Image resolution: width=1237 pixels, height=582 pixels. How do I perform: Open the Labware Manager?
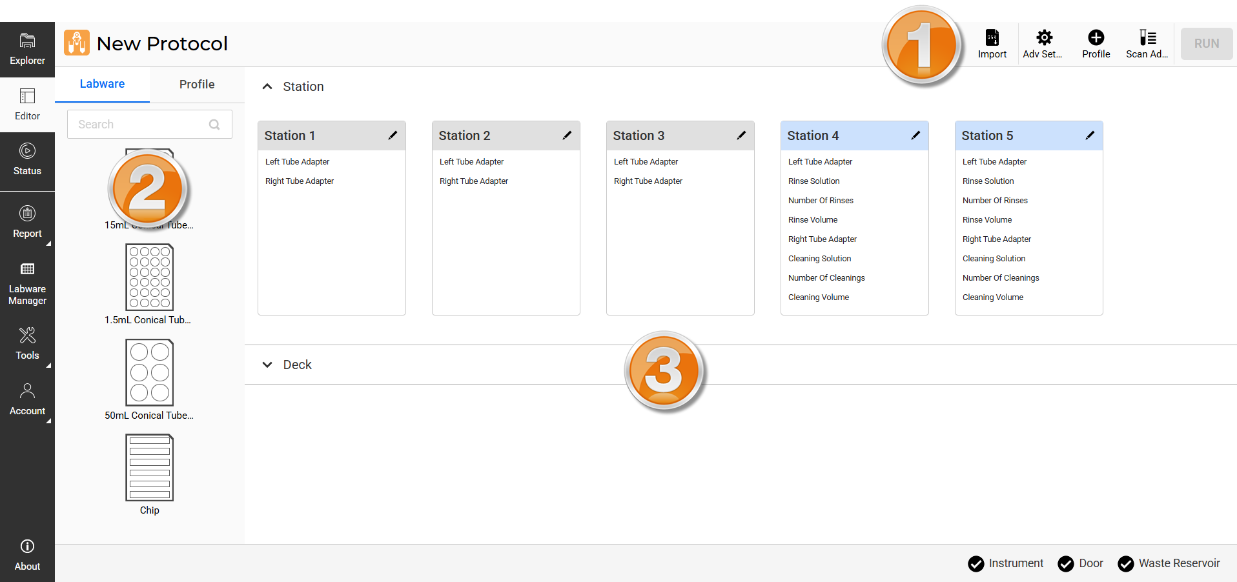(27, 283)
